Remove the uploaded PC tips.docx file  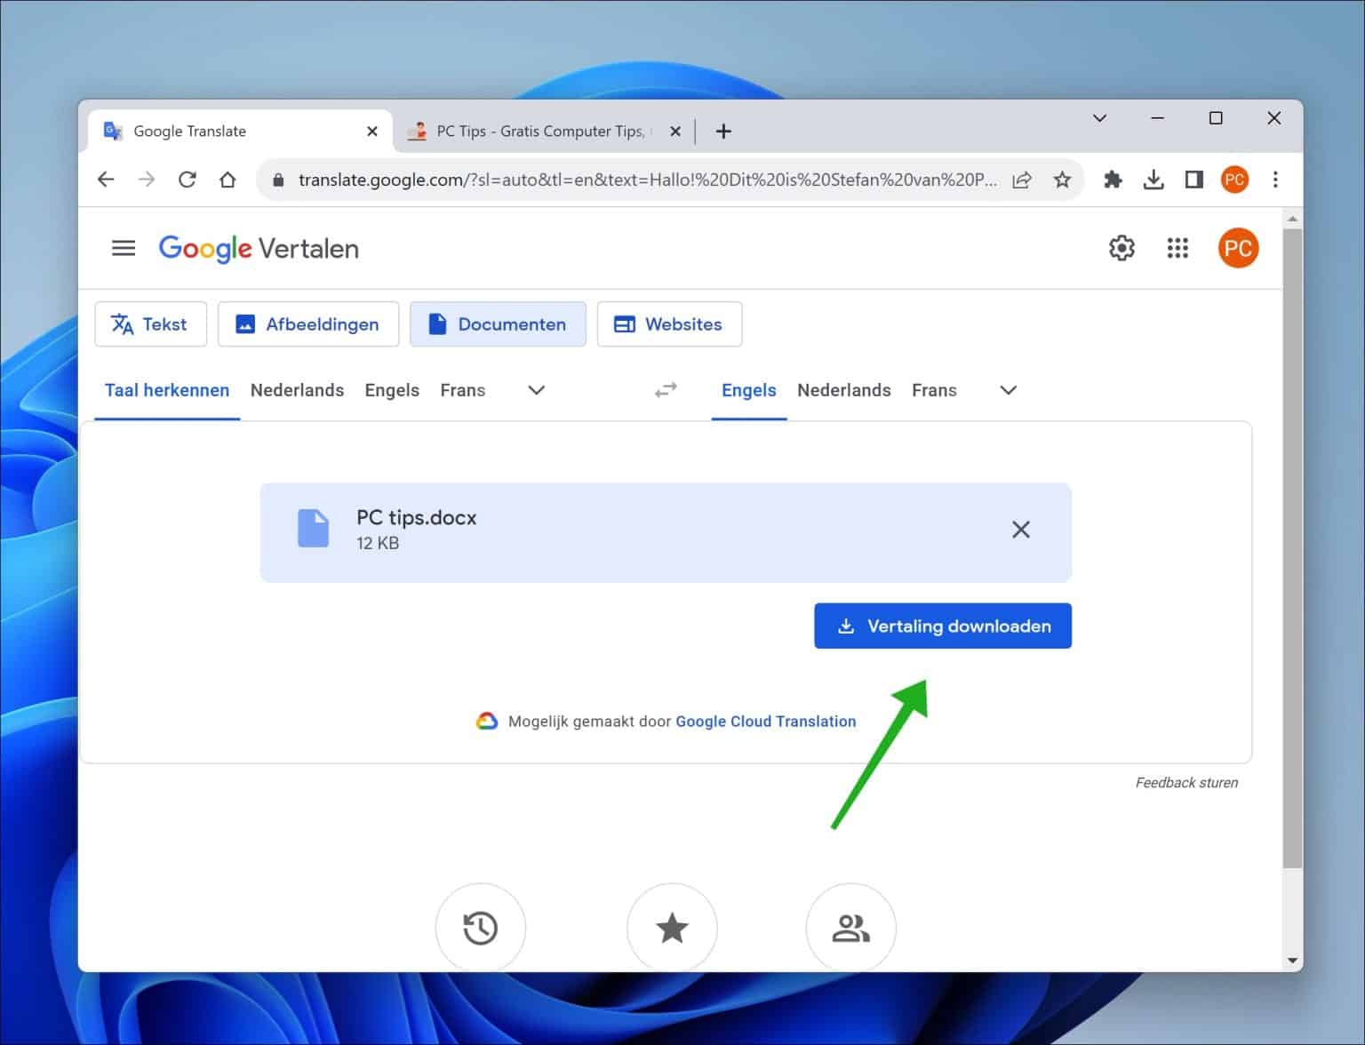(x=1020, y=530)
